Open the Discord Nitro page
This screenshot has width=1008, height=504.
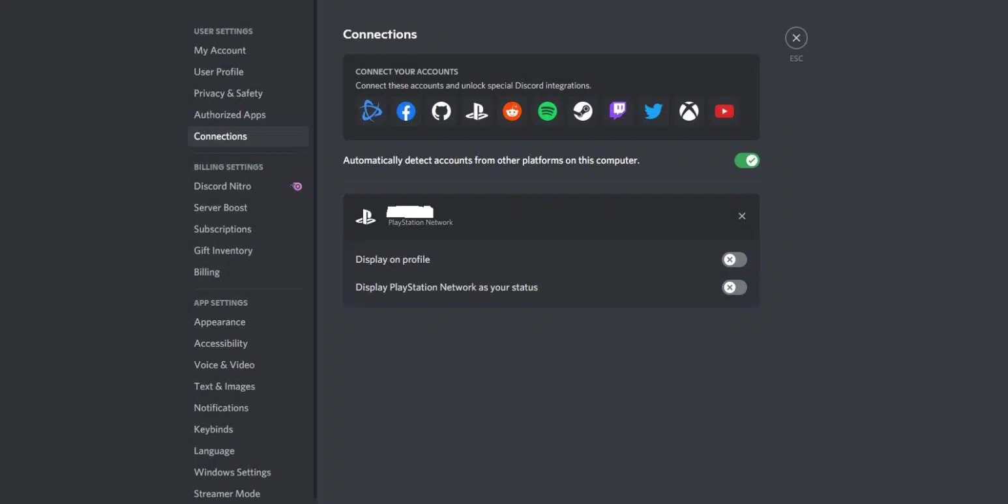(x=222, y=186)
